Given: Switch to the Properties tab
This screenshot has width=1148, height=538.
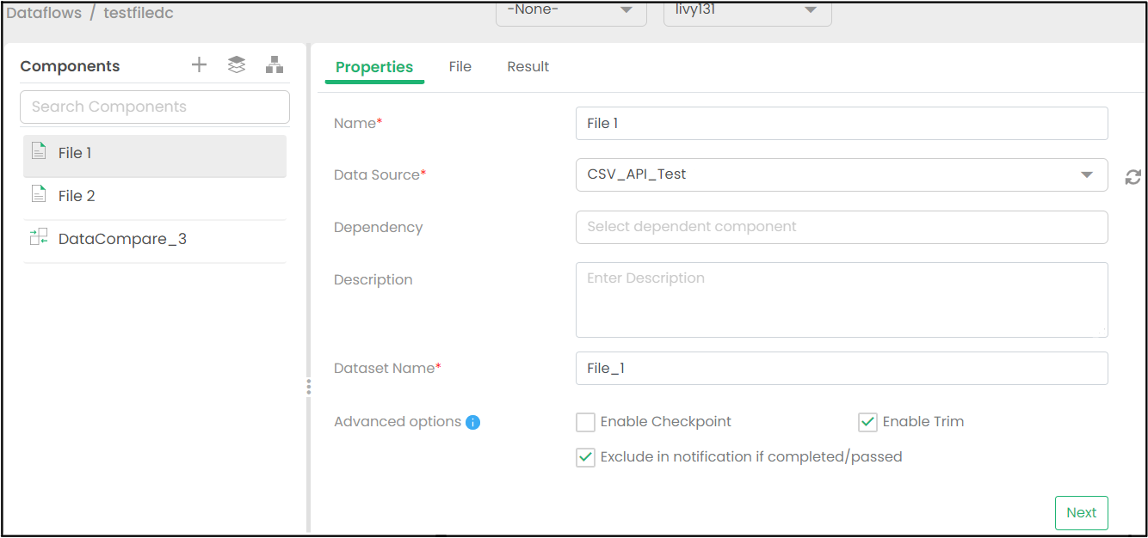Looking at the screenshot, I should point(374,67).
